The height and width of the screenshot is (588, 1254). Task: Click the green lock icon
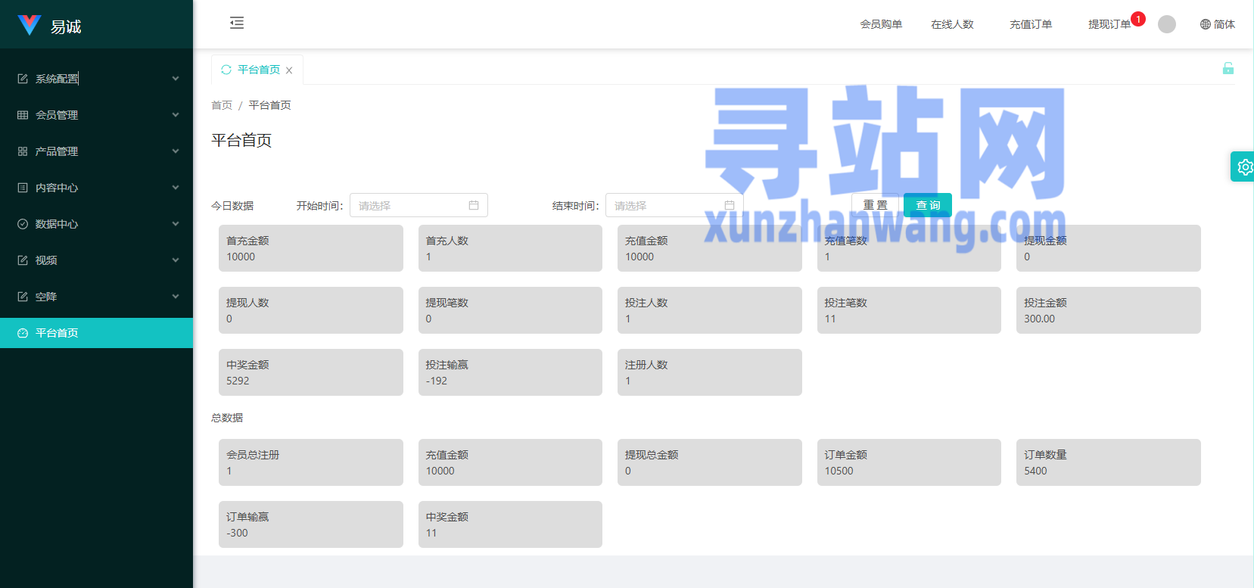(x=1228, y=69)
